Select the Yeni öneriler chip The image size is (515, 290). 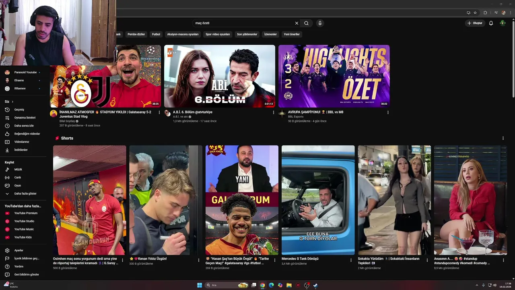point(292,34)
